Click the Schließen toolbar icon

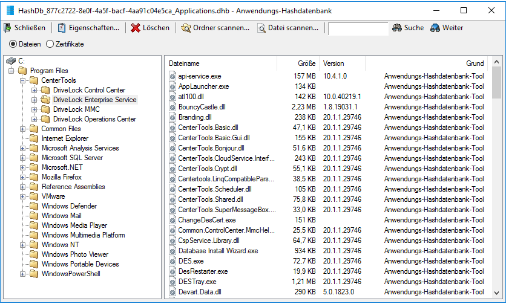coord(8,28)
